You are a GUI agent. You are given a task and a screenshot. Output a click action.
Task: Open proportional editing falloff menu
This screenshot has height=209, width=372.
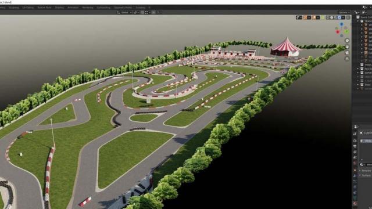(158, 13)
